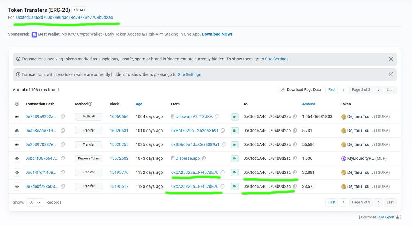Click Last page in top pagination
Image resolution: width=412 pixels, height=226 pixels.
pos(390,90)
